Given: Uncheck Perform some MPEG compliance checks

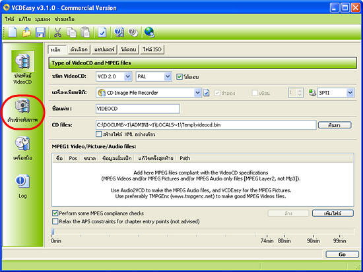Looking at the screenshot, I should [x=55, y=213].
